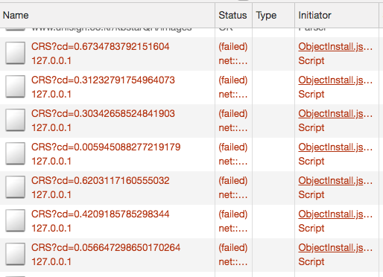Click the Name column header
The width and height of the screenshot is (383, 277).
pyautogui.click(x=107, y=16)
